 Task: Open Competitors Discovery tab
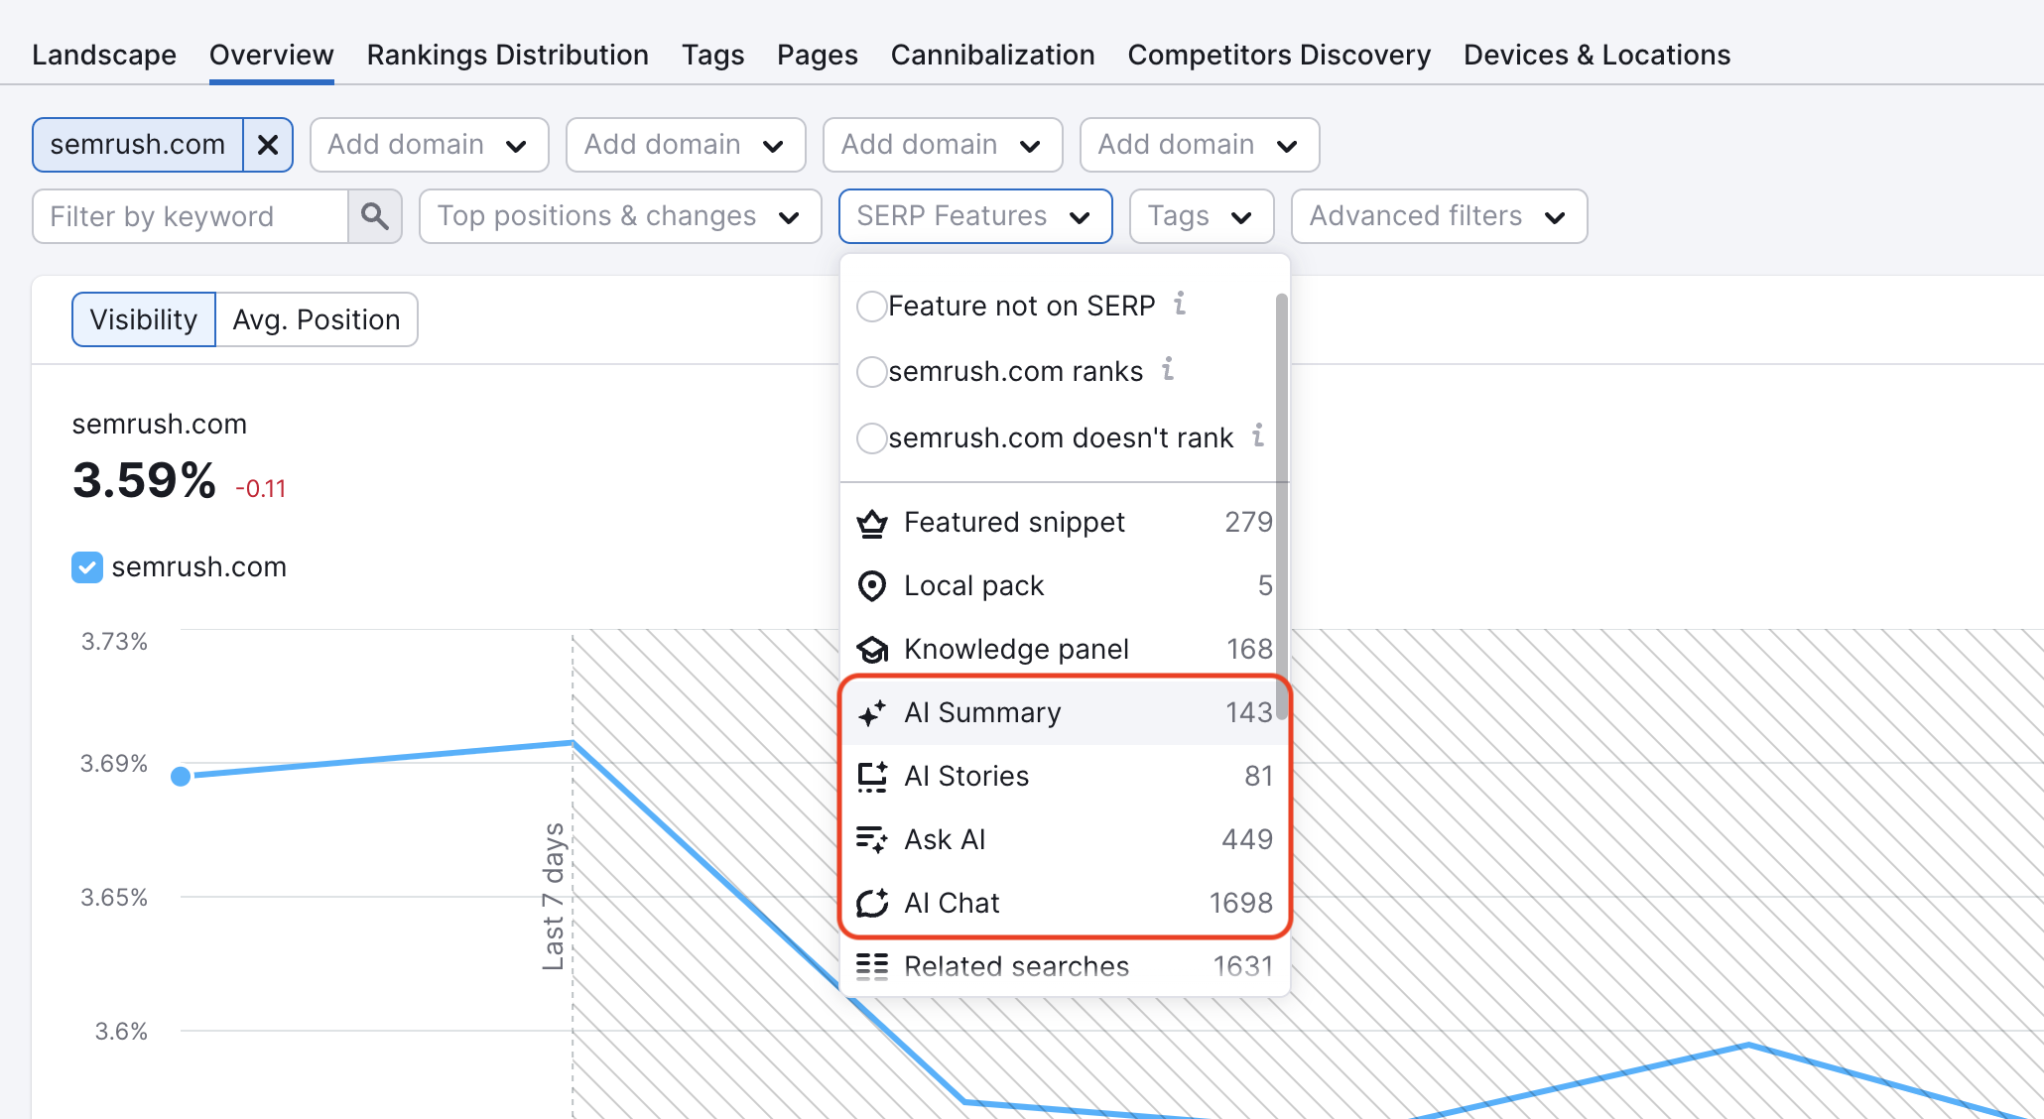tap(1279, 55)
